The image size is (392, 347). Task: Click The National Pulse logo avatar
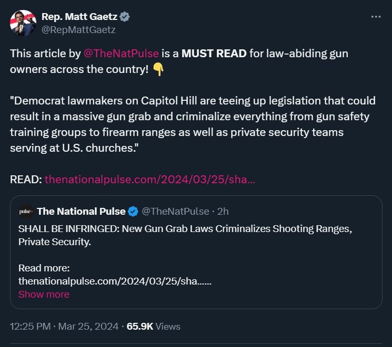tap(26, 212)
